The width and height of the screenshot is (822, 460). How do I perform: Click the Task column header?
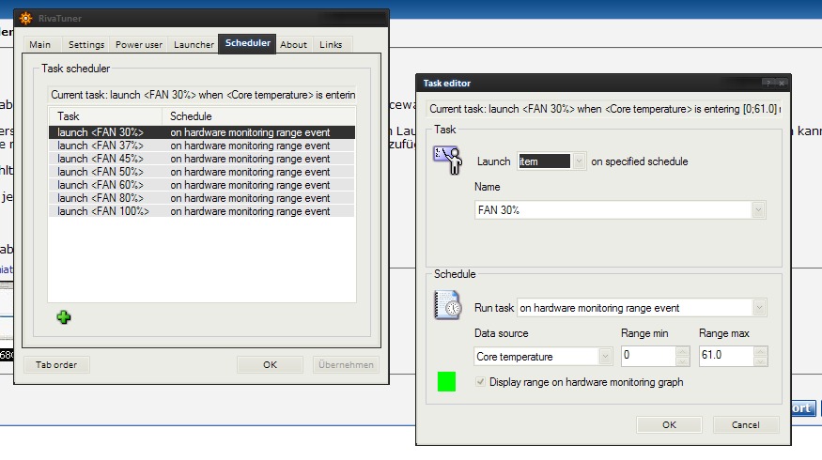click(105, 116)
